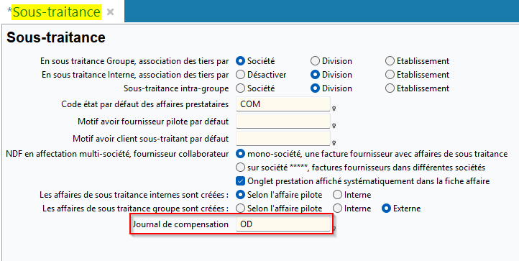Select Division for sous traitance Groupe
This screenshot has width=519, height=261.
click(316, 61)
